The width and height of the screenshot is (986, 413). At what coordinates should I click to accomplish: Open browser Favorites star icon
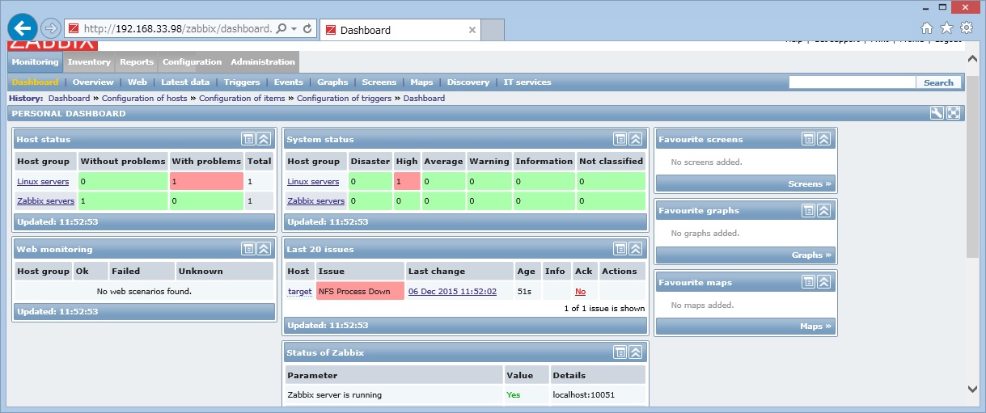[946, 27]
